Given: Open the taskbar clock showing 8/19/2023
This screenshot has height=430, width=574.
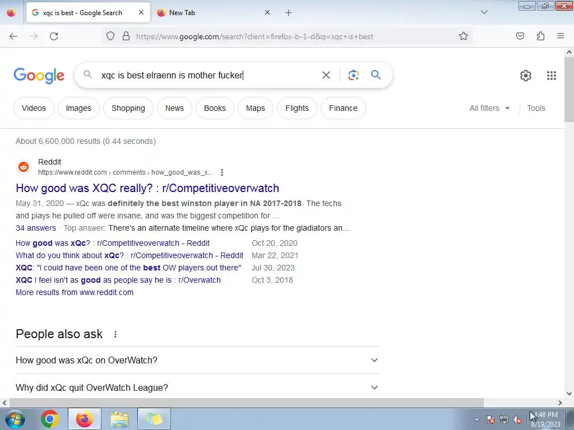Looking at the screenshot, I should tap(545, 419).
